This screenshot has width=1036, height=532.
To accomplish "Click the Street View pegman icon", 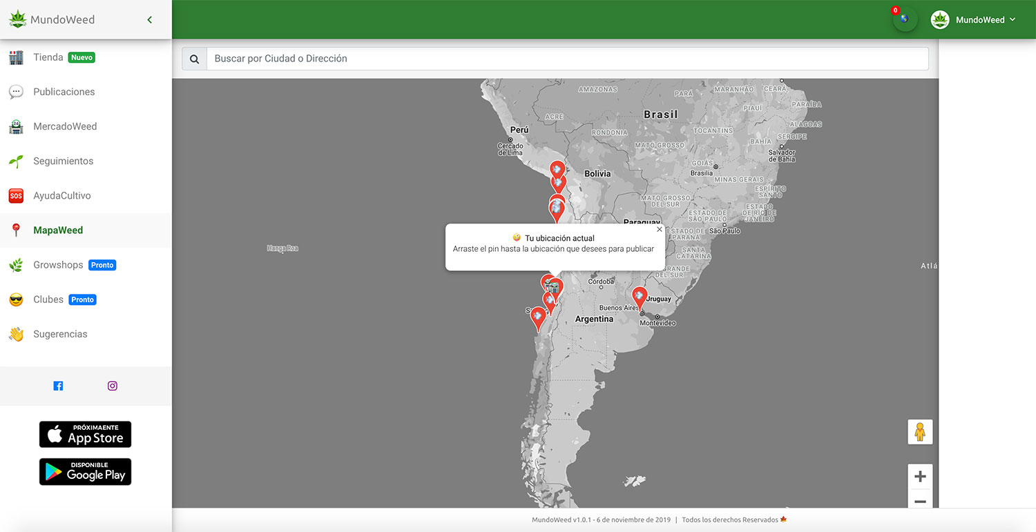I will [x=920, y=432].
